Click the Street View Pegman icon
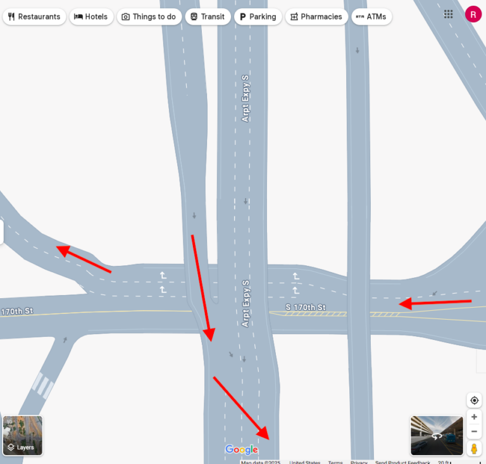 [x=474, y=448]
